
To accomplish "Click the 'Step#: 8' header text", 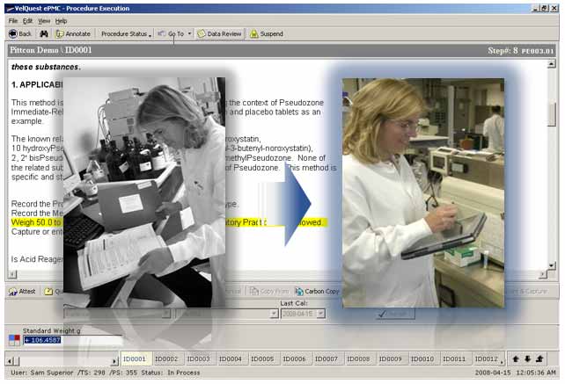I will 503,51.
